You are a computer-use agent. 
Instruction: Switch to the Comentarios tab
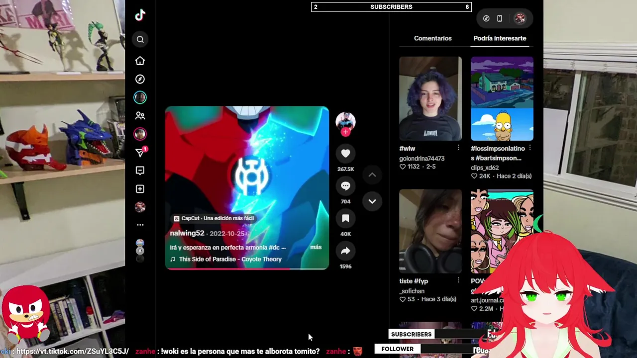[433, 38]
